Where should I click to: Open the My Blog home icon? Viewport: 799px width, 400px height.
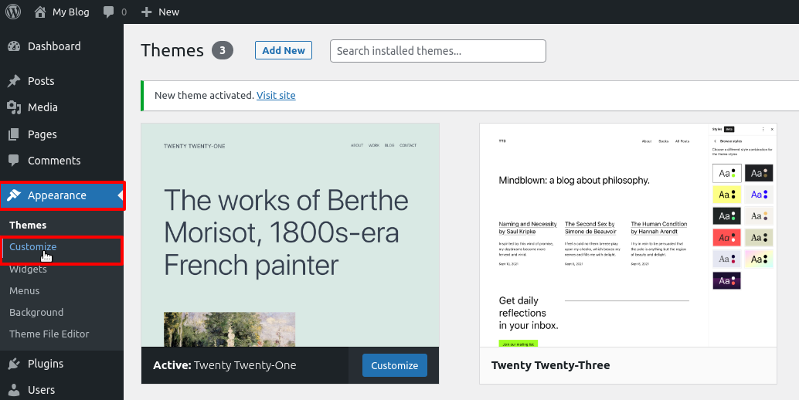pyautogui.click(x=40, y=12)
